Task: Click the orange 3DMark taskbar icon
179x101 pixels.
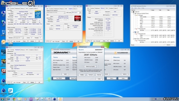Action: [x=60, y=99]
